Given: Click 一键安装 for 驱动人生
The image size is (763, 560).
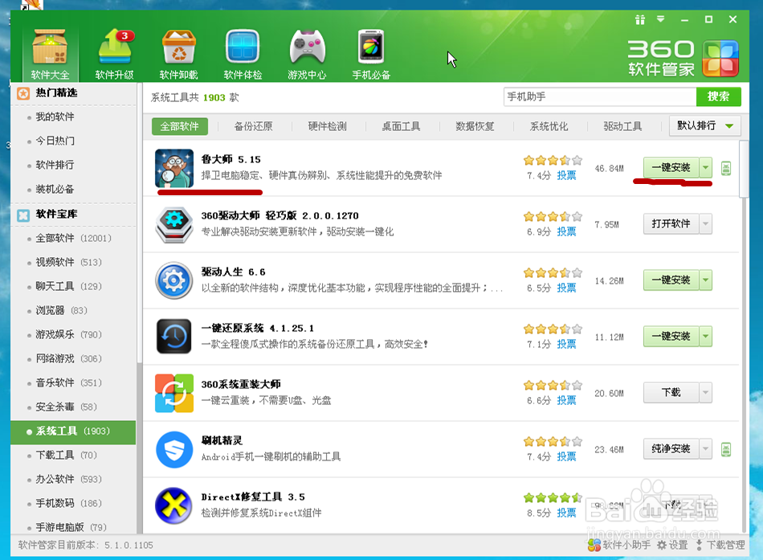Looking at the screenshot, I should click(671, 280).
